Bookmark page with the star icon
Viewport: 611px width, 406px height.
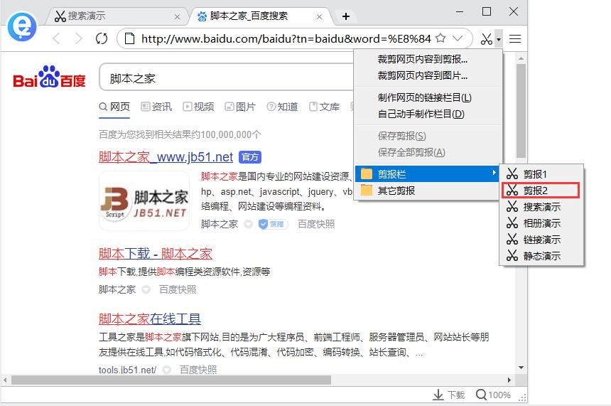pos(440,38)
